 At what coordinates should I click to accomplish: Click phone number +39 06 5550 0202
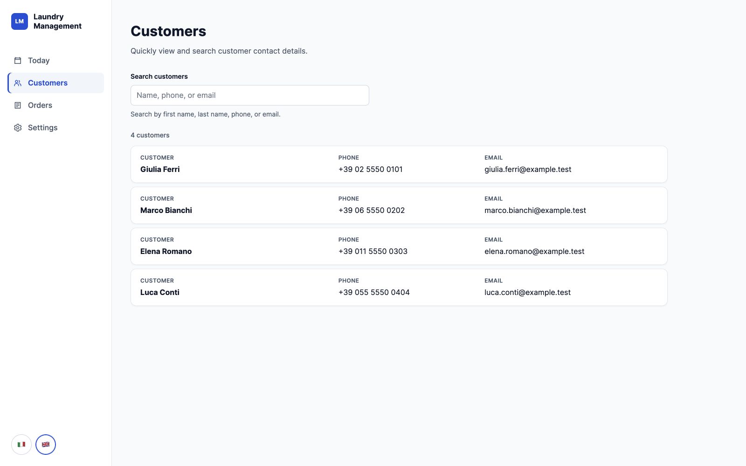(372, 210)
